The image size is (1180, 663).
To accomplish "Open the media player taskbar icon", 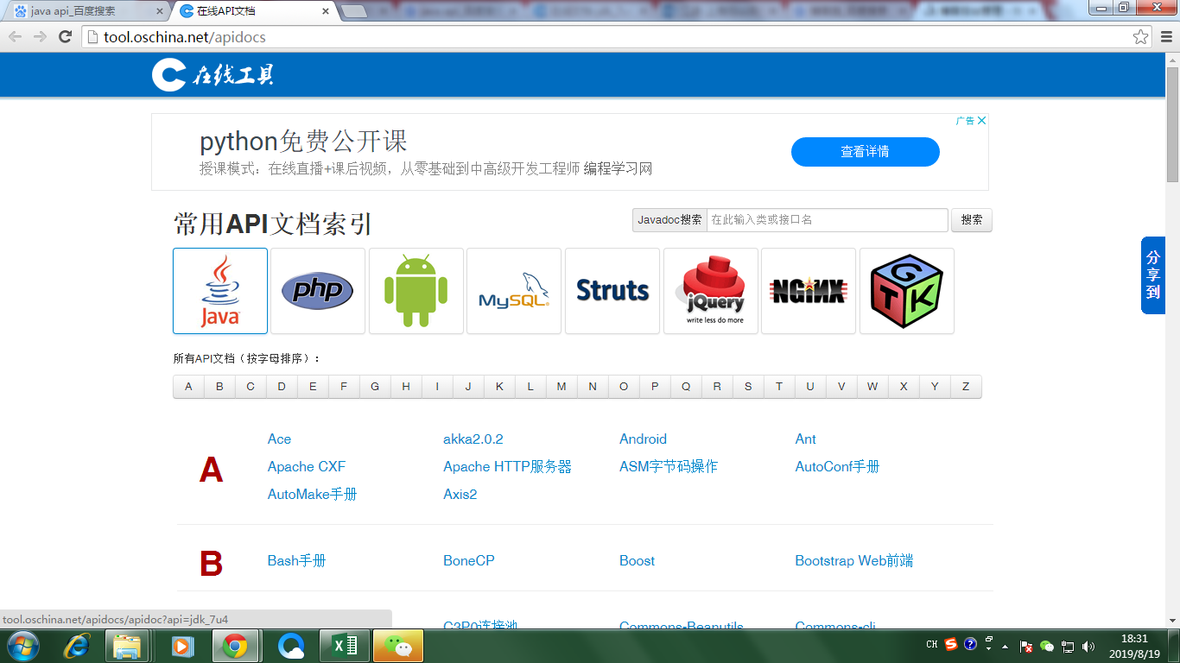I will point(182,646).
